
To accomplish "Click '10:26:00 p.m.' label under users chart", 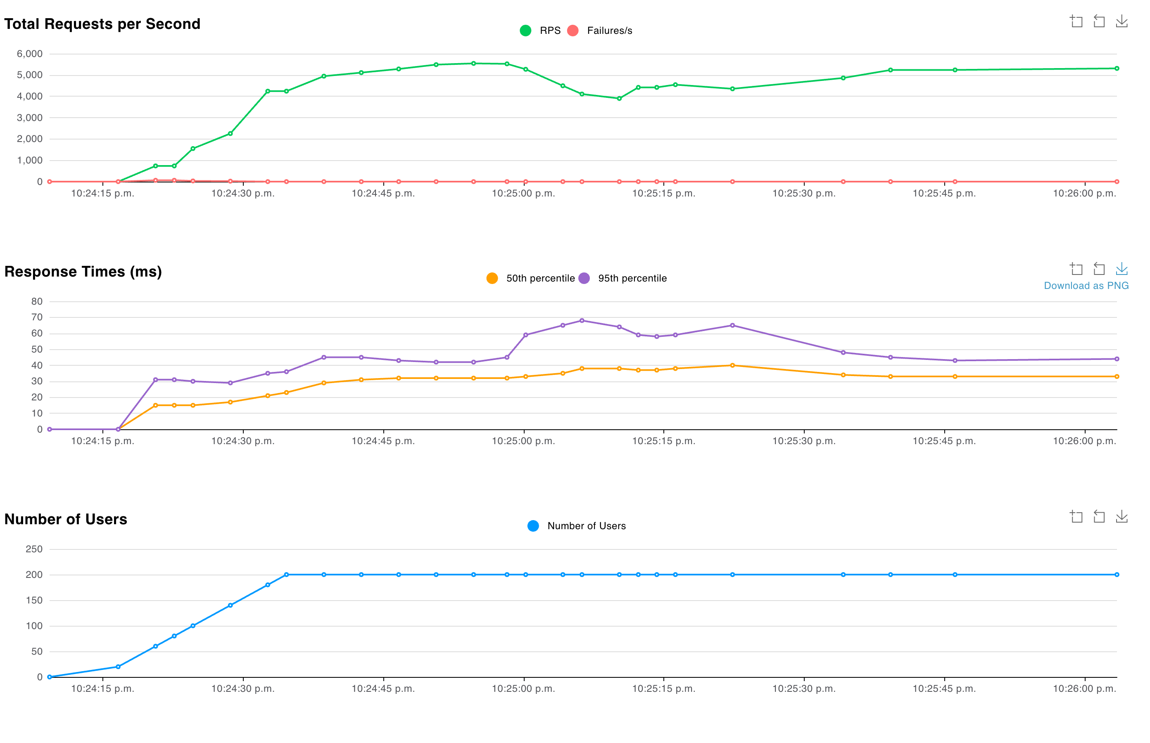I will tap(1084, 689).
